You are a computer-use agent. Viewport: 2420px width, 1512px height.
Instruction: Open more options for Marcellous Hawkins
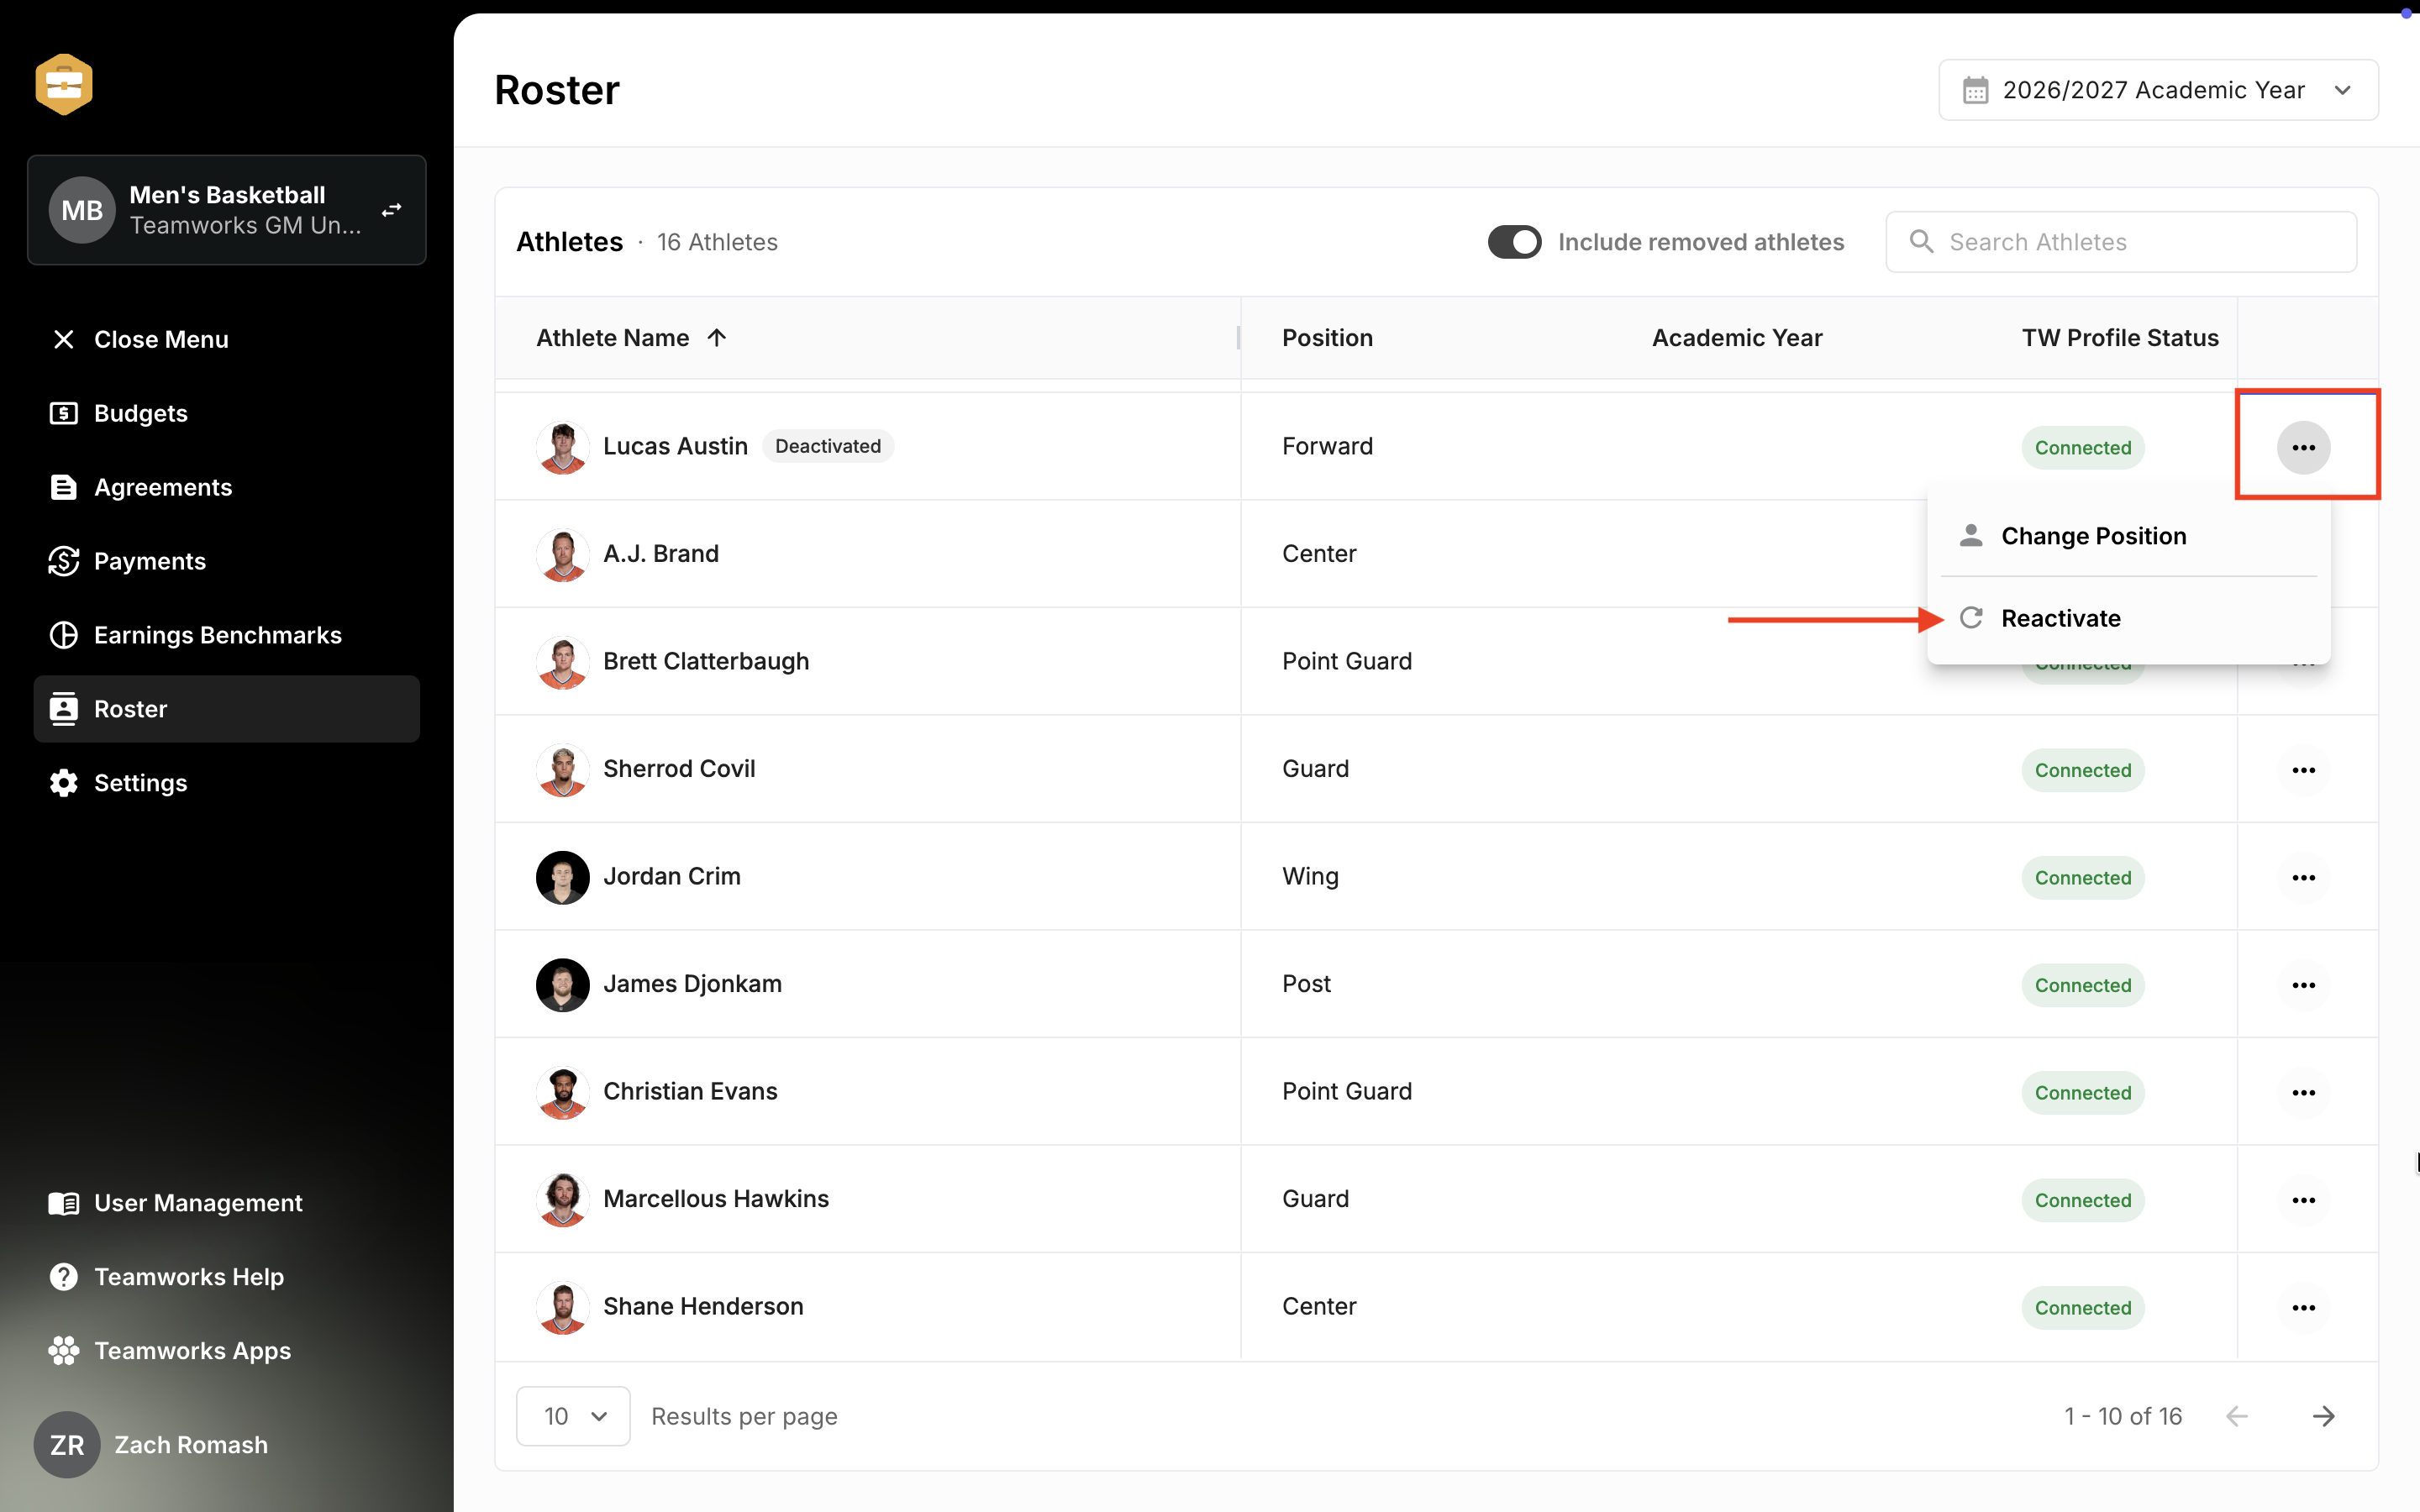[x=2304, y=1200]
